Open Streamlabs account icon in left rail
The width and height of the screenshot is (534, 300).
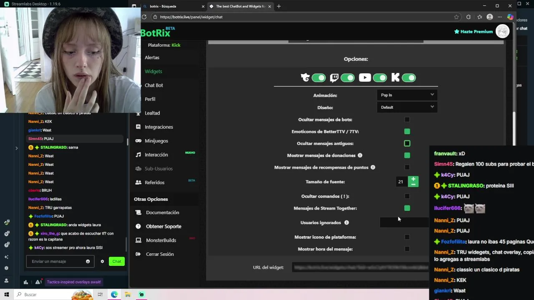tap(6, 280)
